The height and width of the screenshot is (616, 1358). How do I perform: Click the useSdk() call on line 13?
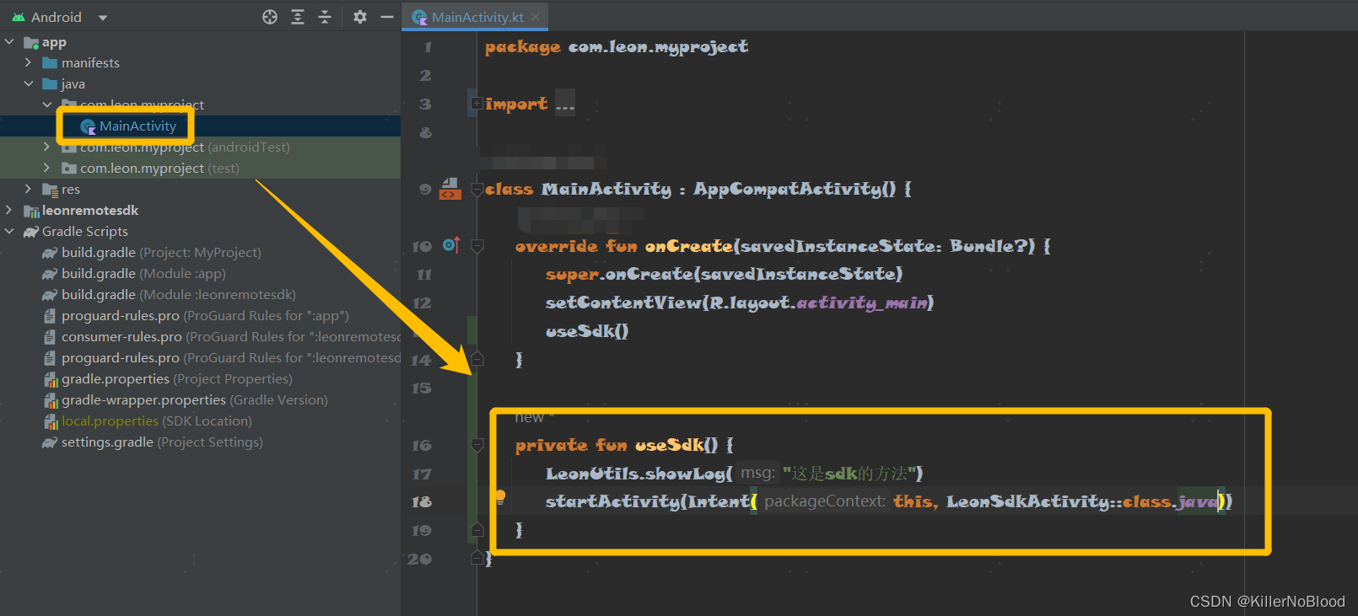tap(587, 331)
